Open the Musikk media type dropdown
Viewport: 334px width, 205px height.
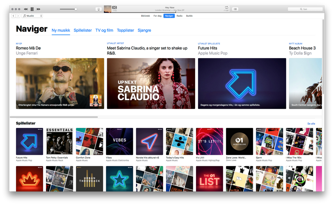point(32,16)
